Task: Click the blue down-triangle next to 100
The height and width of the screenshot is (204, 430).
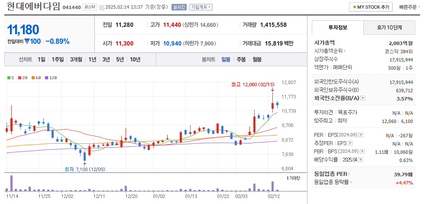Action: (27, 42)
